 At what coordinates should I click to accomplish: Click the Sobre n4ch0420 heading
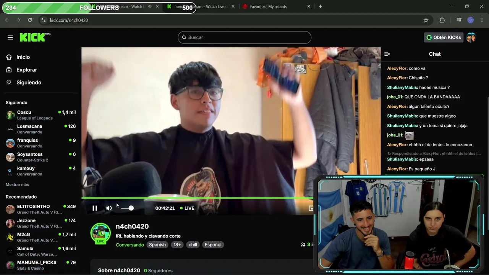pos(119,270)
